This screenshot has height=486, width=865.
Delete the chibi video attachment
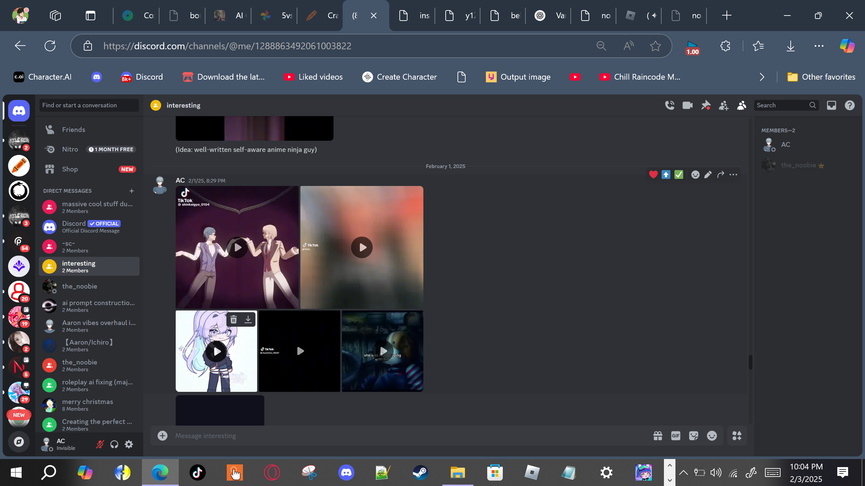(x=233, y=319)
